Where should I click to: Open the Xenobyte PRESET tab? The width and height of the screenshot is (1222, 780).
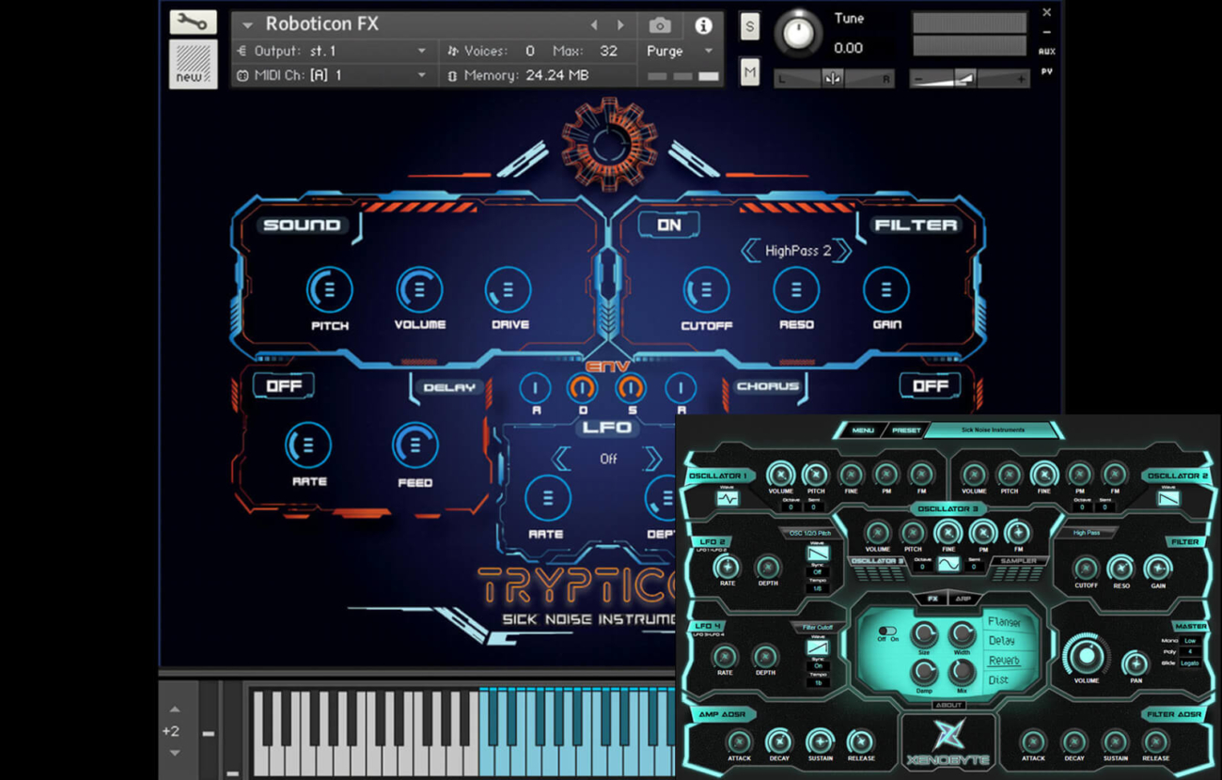coord(905,430)
